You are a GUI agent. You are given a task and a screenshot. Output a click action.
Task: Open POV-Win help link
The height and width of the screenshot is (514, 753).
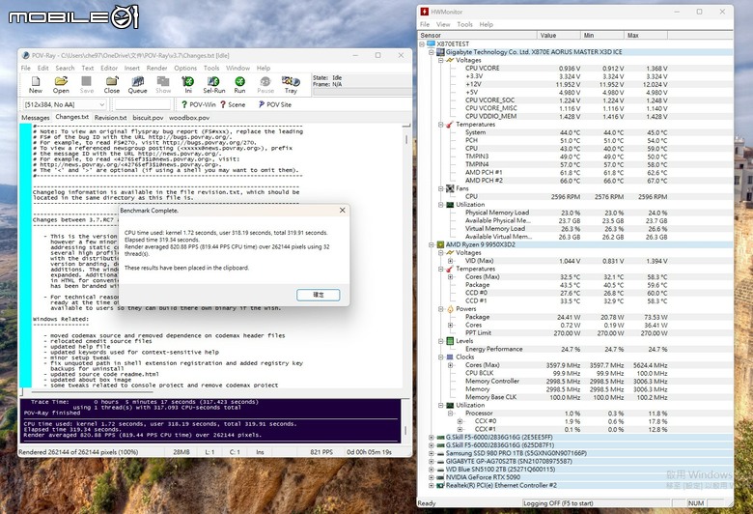(198, 104)
